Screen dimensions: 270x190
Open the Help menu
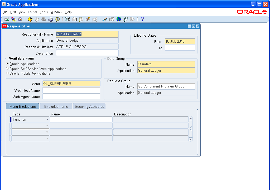(x=68, y=12)
